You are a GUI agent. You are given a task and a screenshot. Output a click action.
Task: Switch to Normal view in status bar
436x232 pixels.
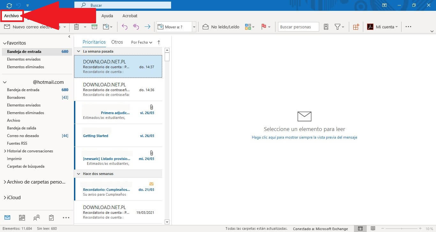click(x=360, y=228)
